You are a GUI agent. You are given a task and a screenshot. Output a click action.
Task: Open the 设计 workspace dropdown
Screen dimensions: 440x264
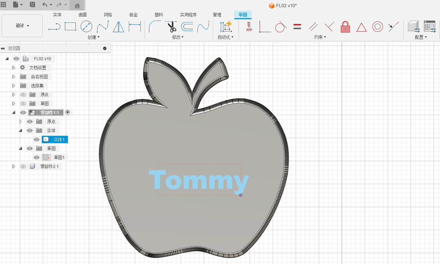(22, 26)
